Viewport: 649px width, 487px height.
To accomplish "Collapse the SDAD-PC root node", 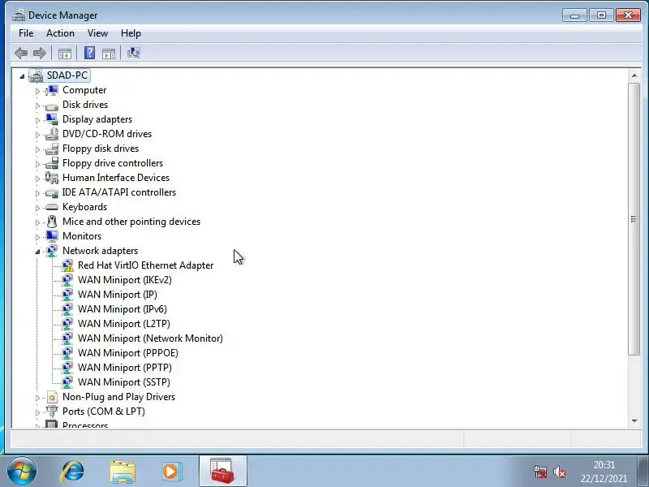I will (22, 76).
